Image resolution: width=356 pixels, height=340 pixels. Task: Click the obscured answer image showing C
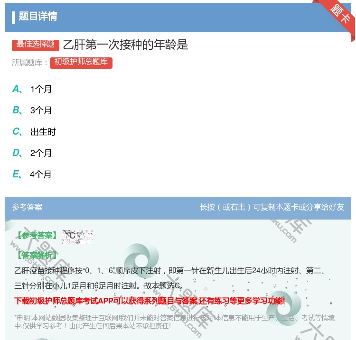click(x=77, y=236)
